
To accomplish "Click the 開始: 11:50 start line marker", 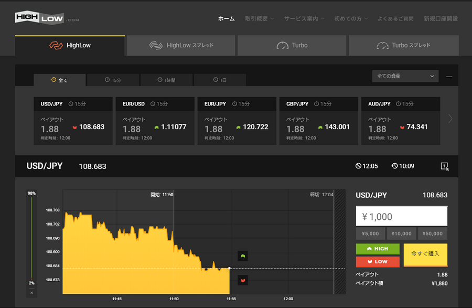I will [162, 195].
